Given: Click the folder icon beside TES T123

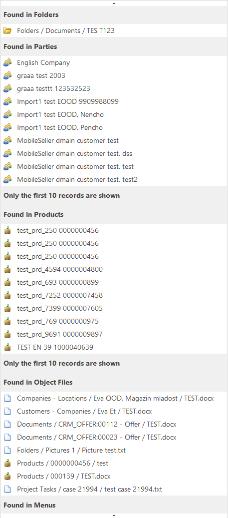Looking at the screenshot, I should click(x=7, y=31).
